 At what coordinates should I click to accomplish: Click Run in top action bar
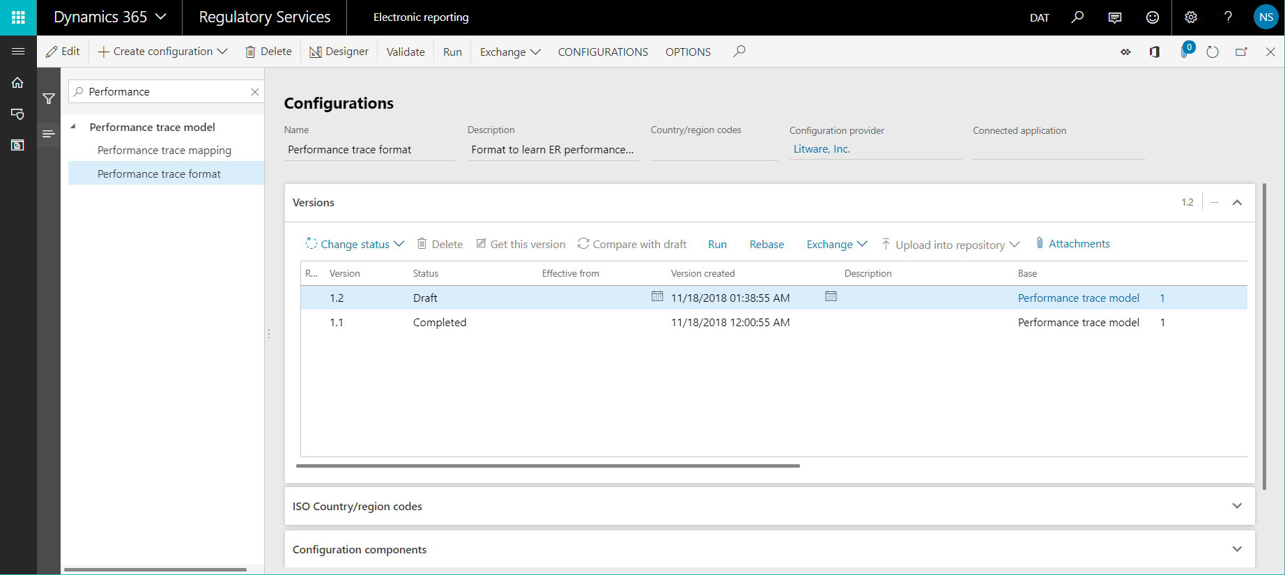(452, 52)
